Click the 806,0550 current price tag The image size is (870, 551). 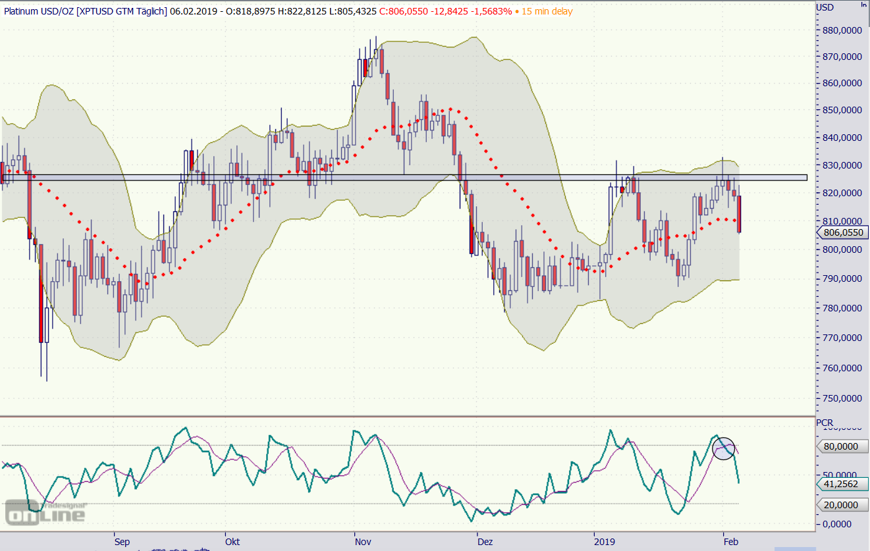pyautogui.click(x=844, y=232)
